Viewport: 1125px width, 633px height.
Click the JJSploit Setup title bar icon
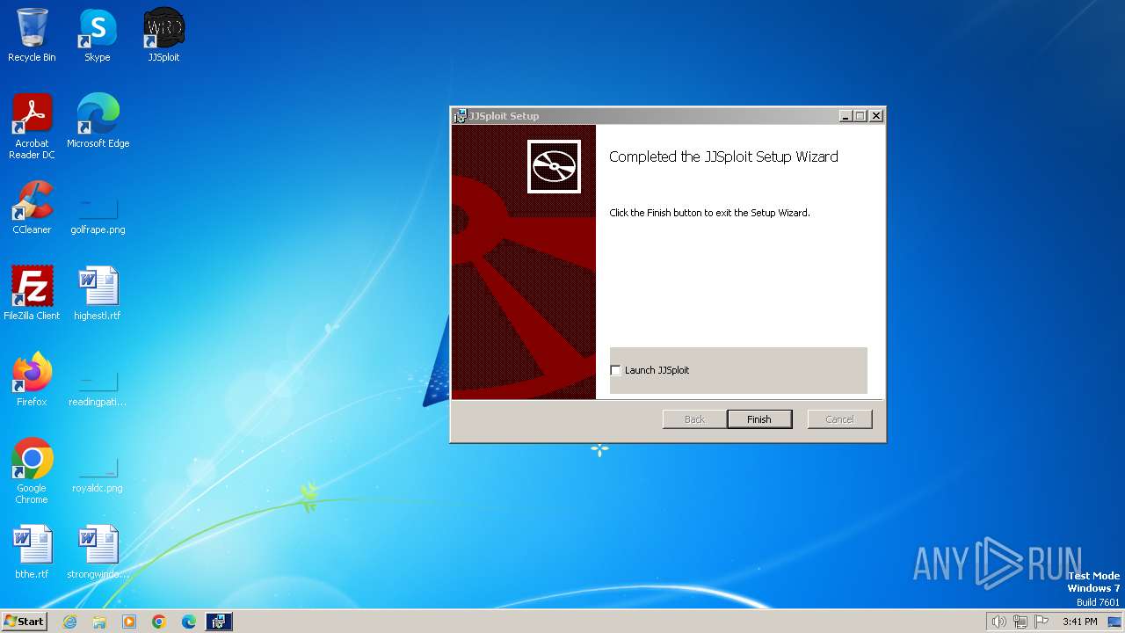460,116
